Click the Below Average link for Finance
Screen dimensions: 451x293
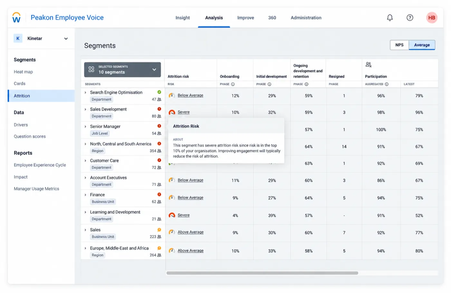coord(190,197)
